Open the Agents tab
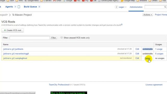Screen dimensions: 167x94 tap(9, 7)
